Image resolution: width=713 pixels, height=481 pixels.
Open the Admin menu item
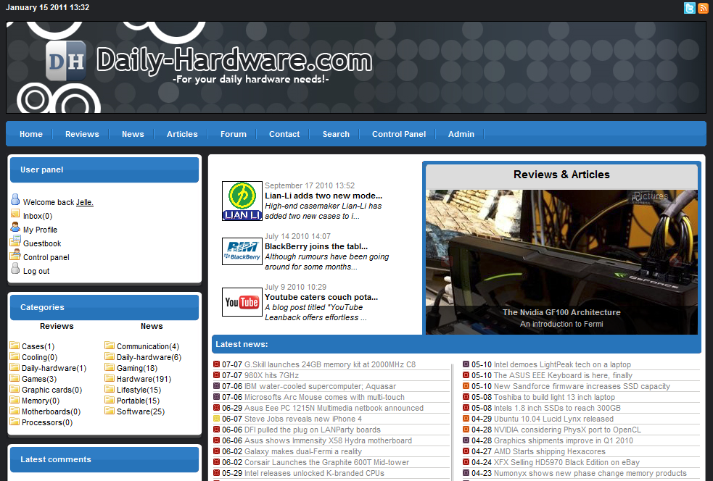point(461,134)
